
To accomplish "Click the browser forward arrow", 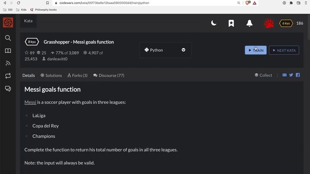I will [x=12, y=3].
